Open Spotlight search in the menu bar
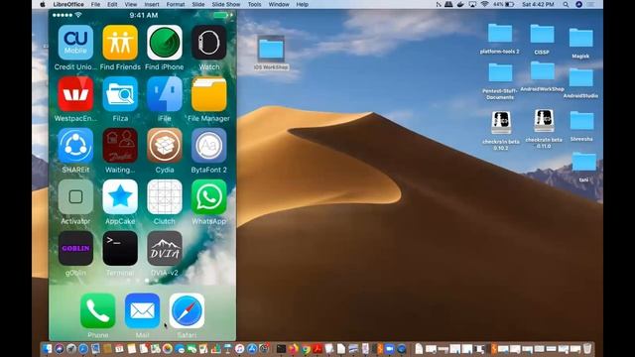This screenshot has height=357, width=635. click(566, 4)
